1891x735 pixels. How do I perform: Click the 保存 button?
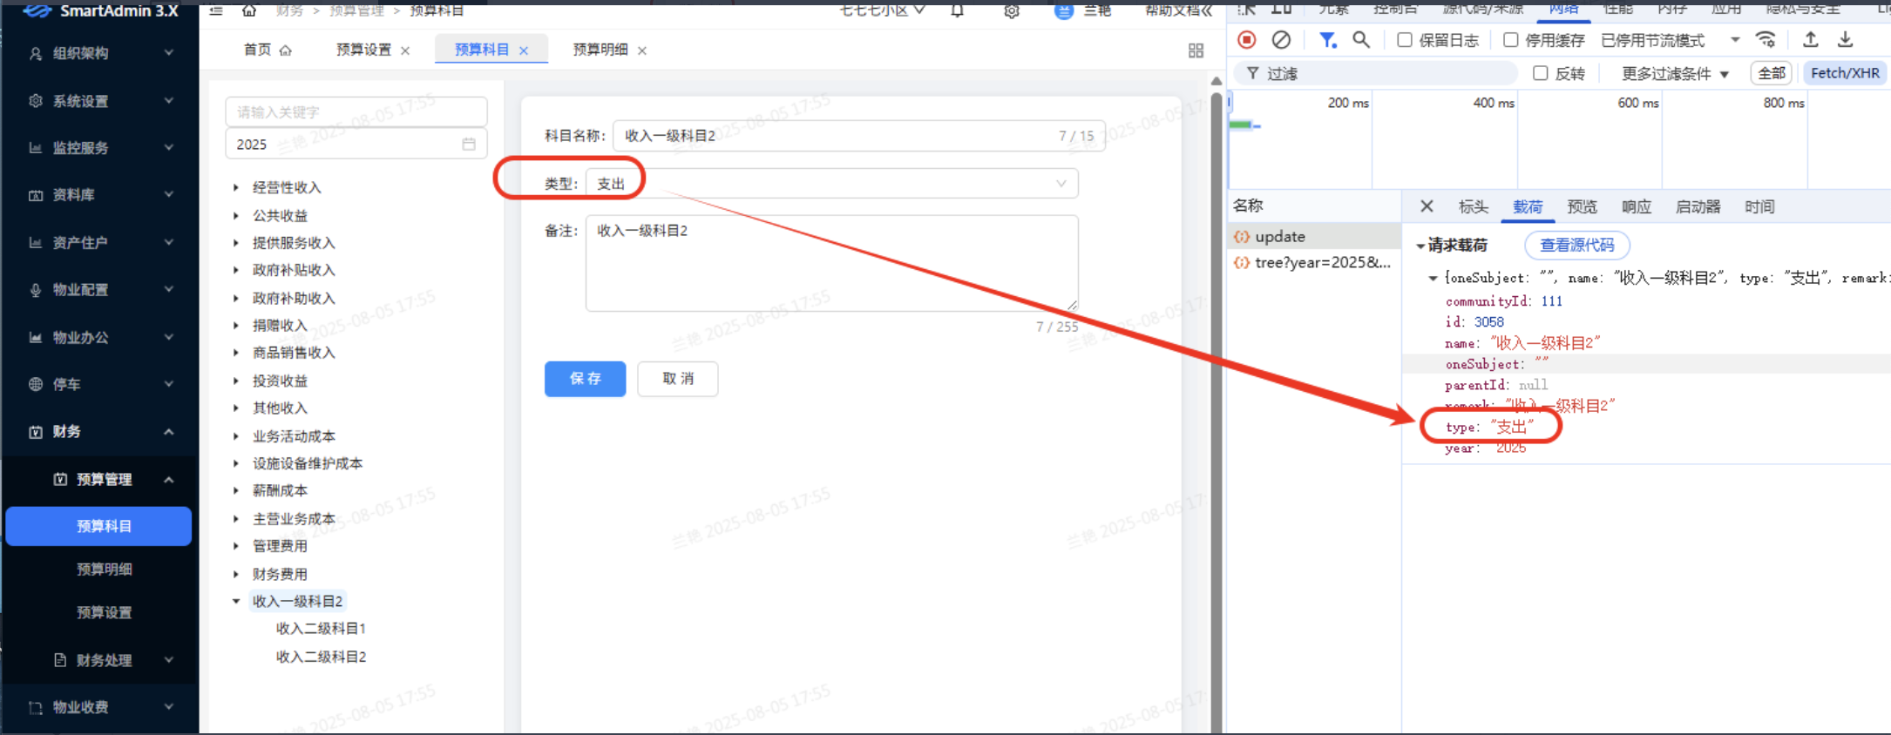click(585, 379)
